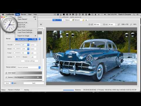The image size is (141, 106).
Task: Toggle the Auto checkbox beside Reset
Action: click(12, 83)
